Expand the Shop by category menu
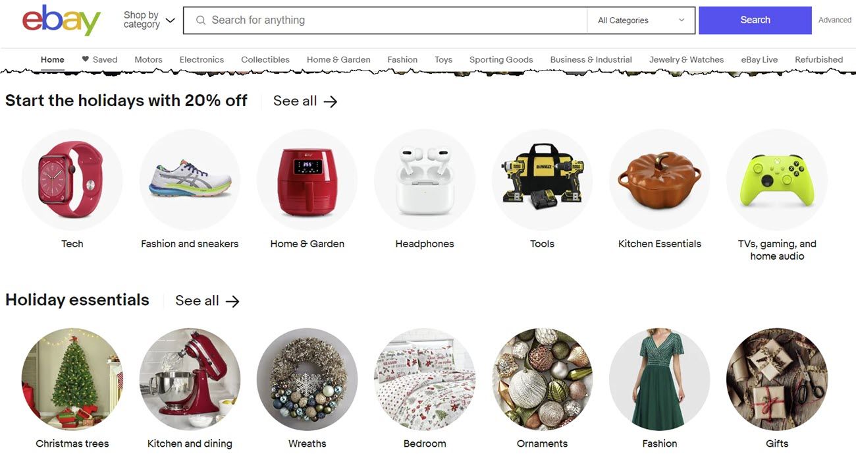856x454 pixels. click(149, 20)
